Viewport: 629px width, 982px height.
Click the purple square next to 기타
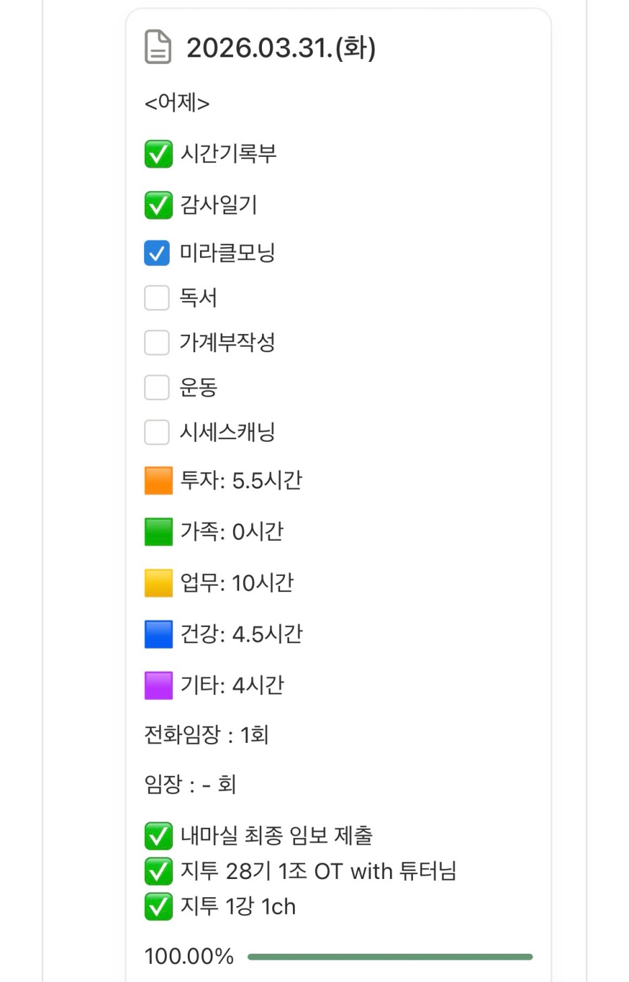158,686
